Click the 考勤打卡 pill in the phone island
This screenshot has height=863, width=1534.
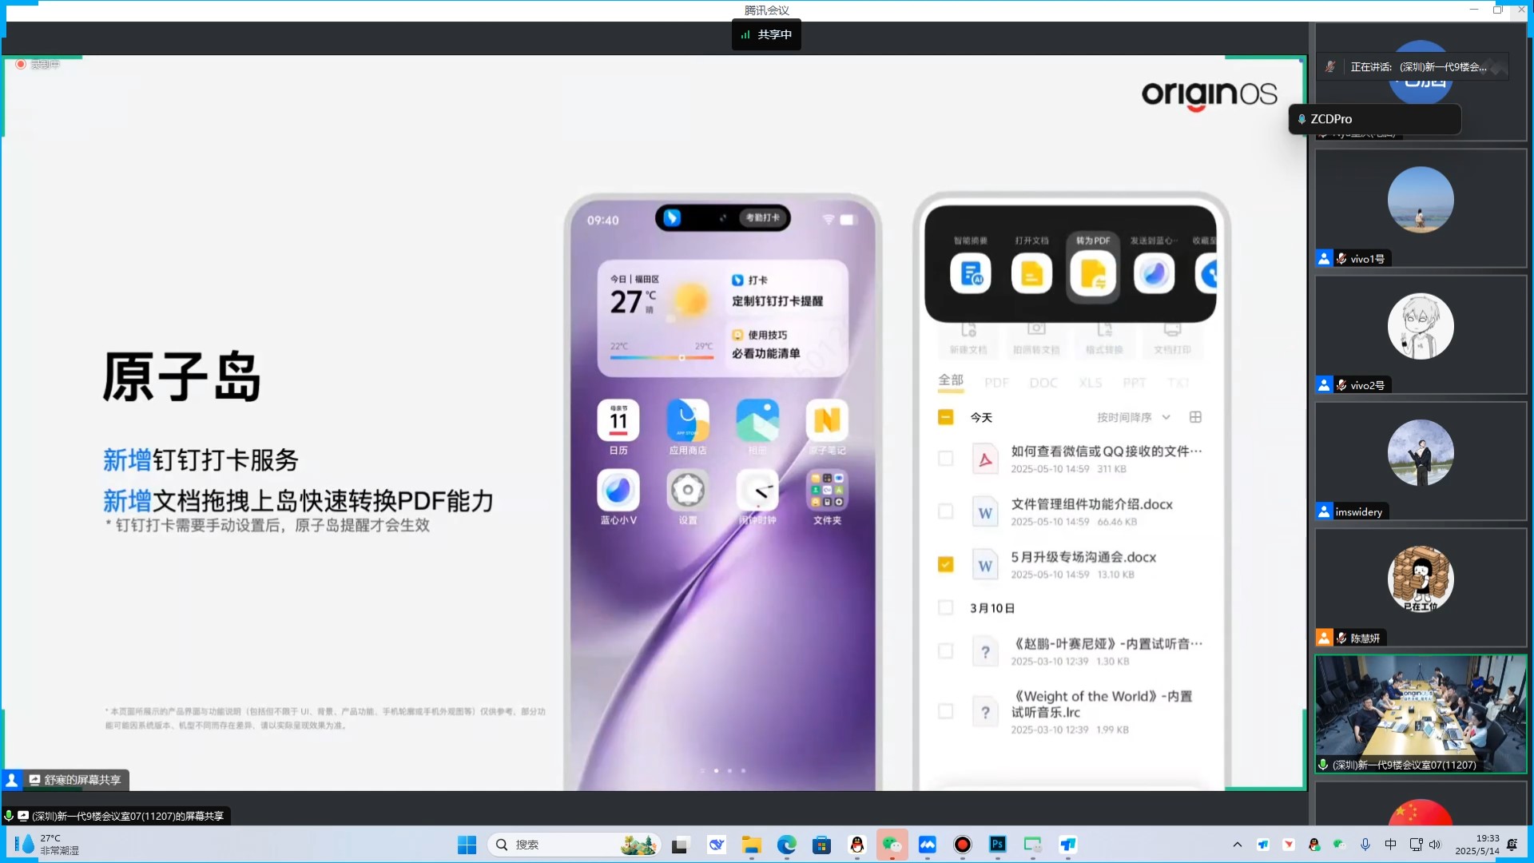tap(763, 217)
